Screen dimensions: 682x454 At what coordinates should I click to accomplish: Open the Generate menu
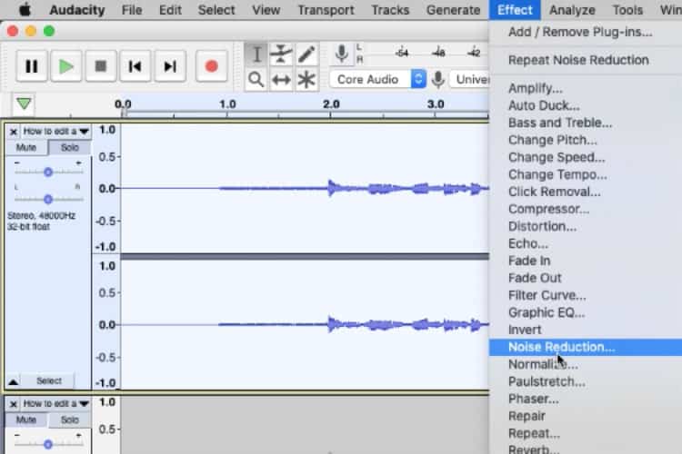[453, 10]
